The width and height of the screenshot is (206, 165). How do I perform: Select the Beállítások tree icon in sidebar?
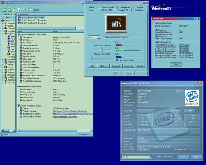click(x=6, y=77)
